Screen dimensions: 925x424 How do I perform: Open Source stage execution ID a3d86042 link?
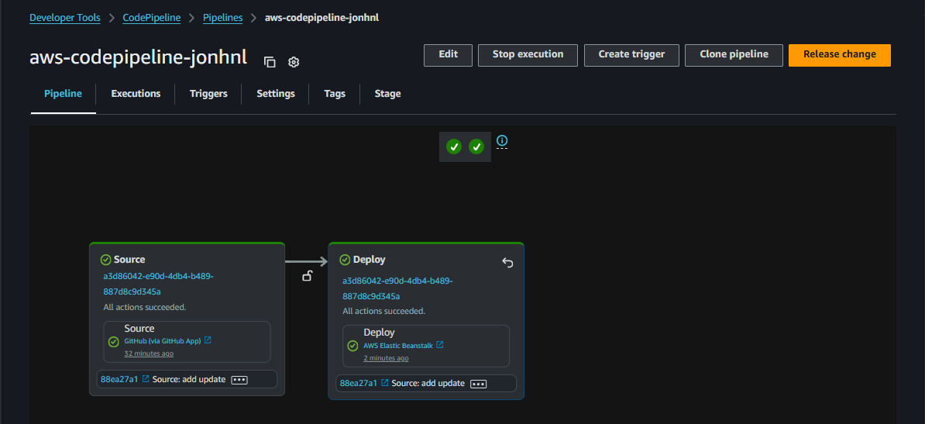(159, 284)
